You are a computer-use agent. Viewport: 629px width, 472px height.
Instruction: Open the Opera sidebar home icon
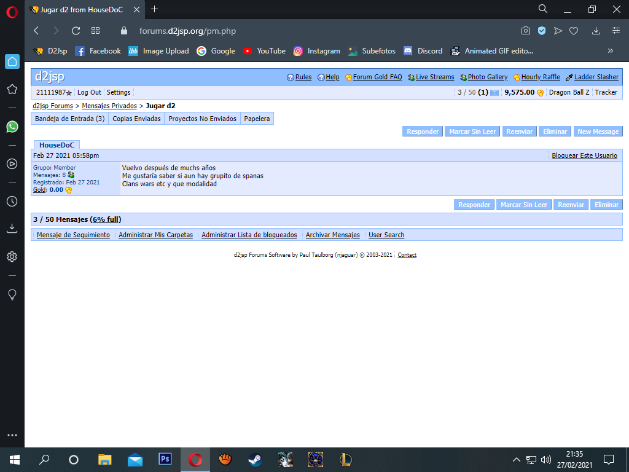(12, 61)
